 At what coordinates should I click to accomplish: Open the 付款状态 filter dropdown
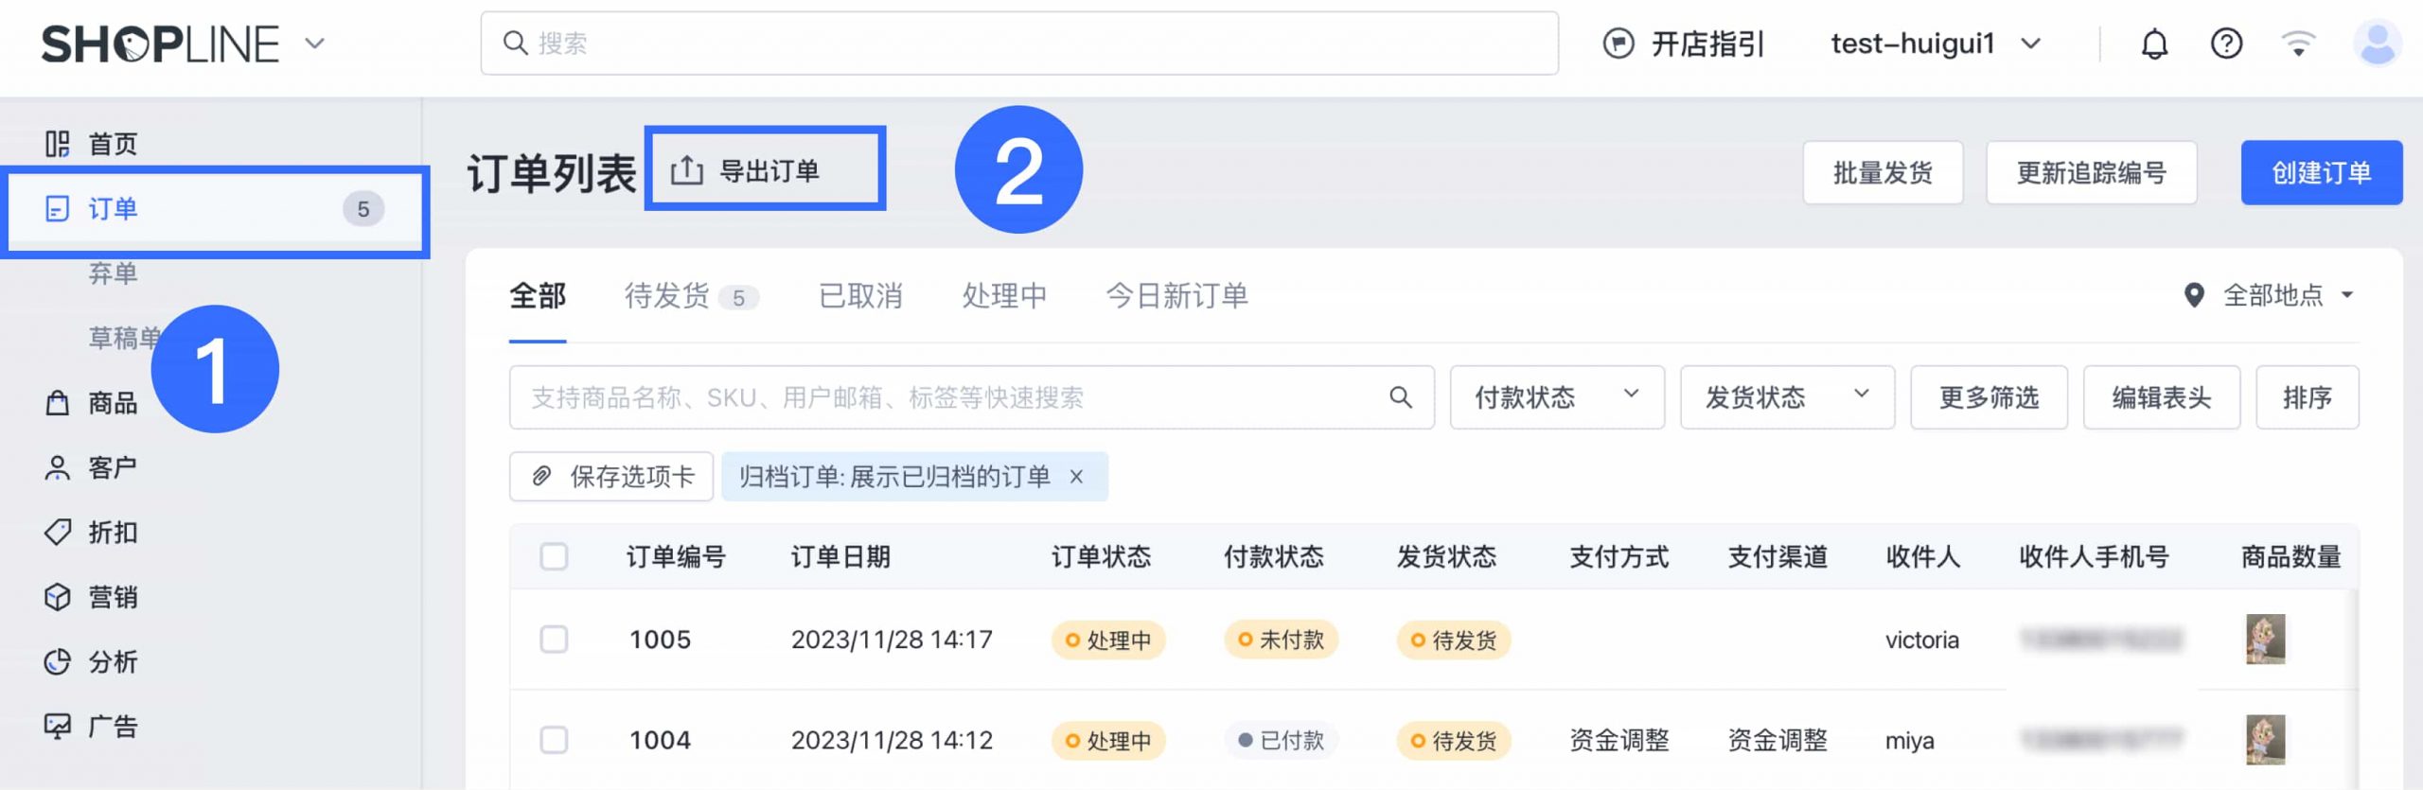tap(1556, 397)
